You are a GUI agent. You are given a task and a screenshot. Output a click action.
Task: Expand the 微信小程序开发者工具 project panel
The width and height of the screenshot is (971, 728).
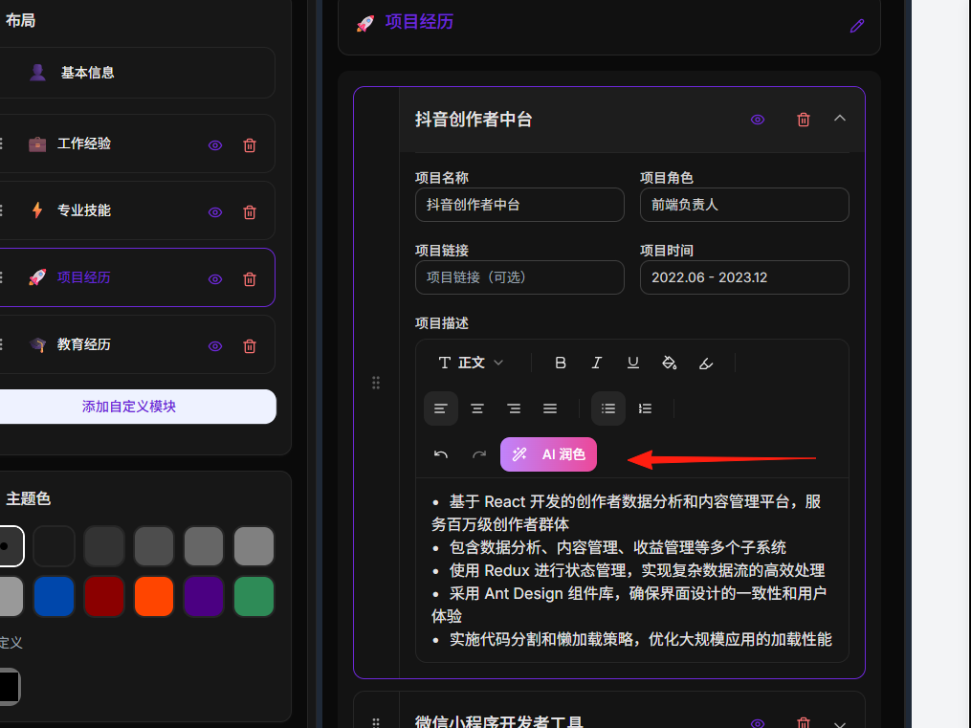(840, 723)
